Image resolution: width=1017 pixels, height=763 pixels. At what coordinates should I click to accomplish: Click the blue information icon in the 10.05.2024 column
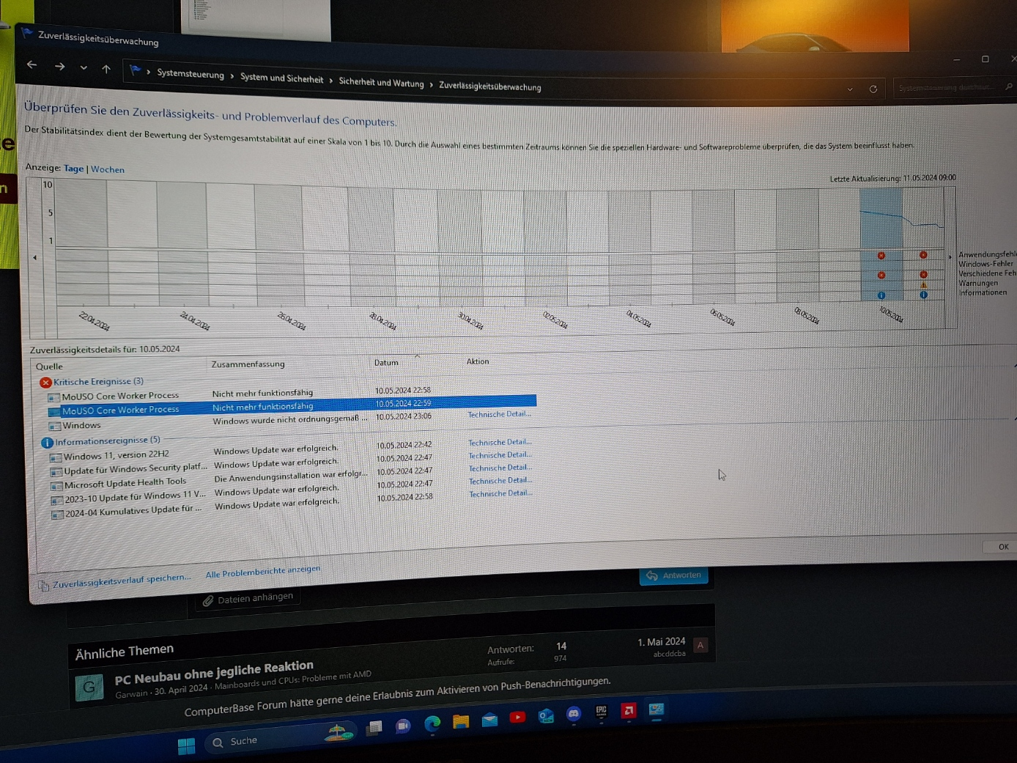coord(881,295)
